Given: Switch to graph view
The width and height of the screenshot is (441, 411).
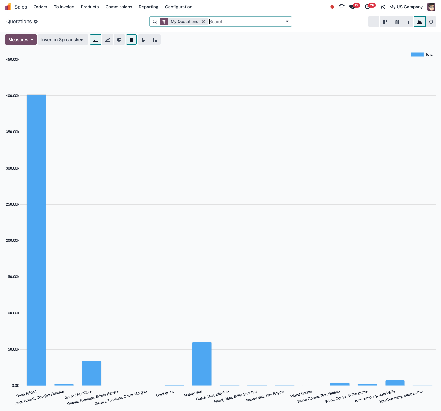Looking at the screenshot, I should click(420, 22).
